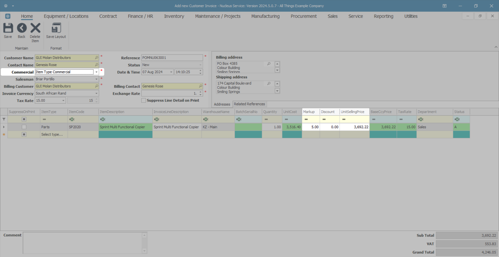499x257 pixels.
Task: Open the Invoice Currency dropdown
Action: (x=96, y=93)
